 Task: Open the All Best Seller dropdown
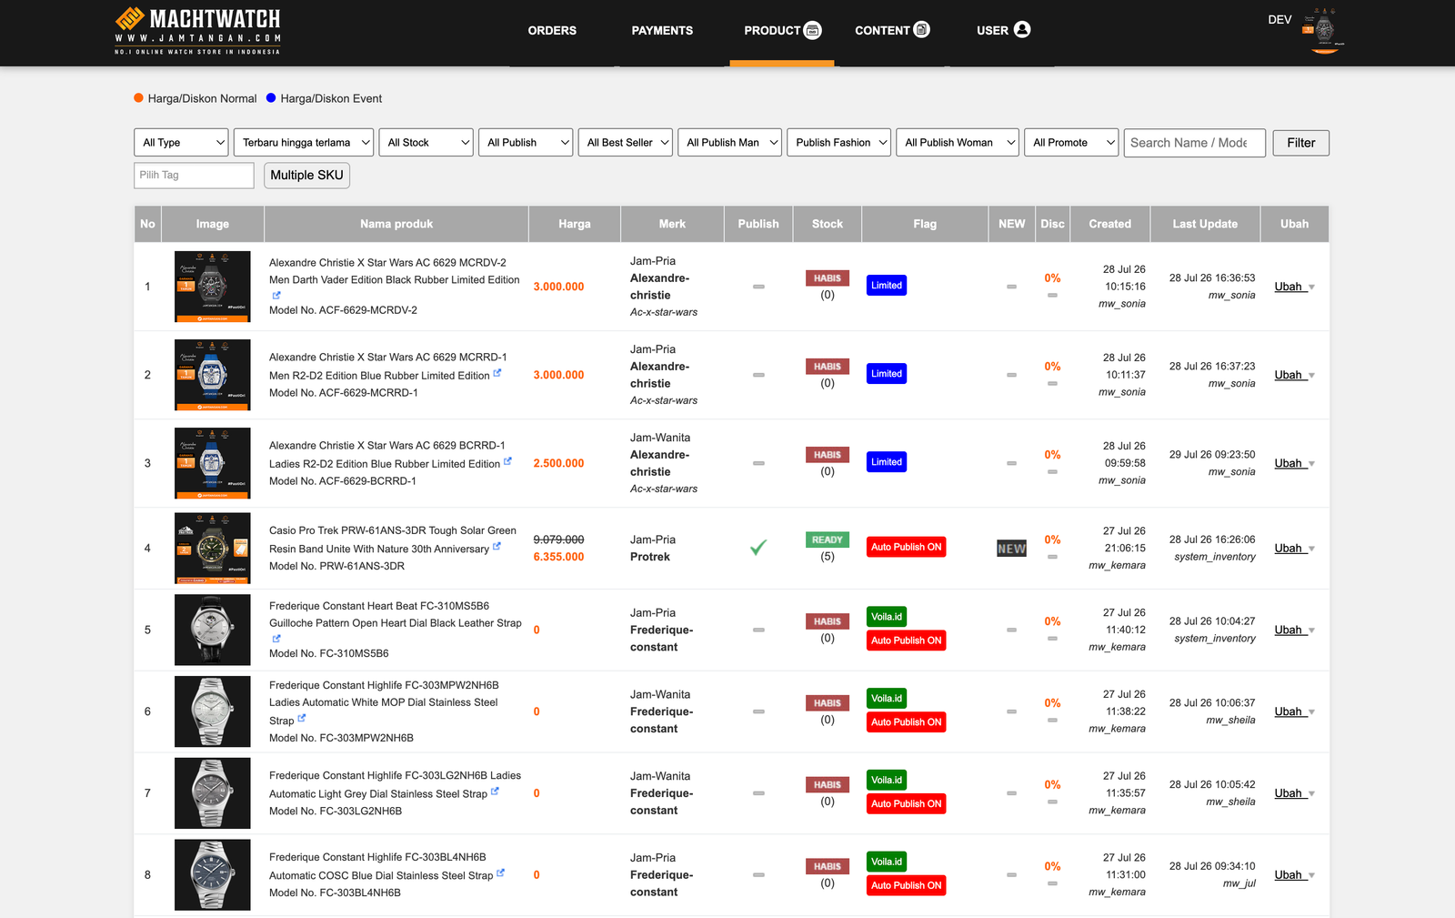[x=626, y=143]
